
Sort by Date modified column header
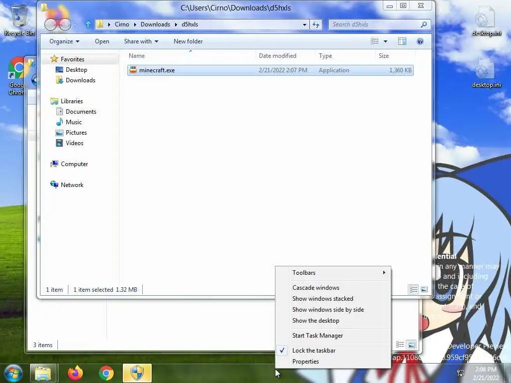click(286, 56)
